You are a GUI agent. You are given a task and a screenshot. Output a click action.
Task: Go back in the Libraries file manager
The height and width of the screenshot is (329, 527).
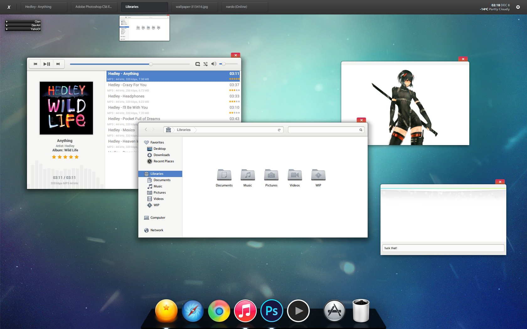pyautogui.click(x=146, y=129)
